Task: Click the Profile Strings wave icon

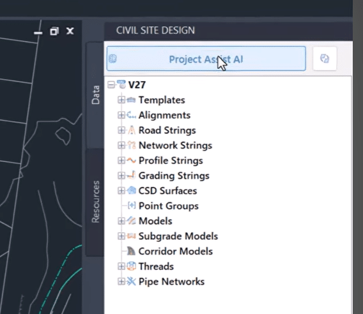Action: point(131,160)
